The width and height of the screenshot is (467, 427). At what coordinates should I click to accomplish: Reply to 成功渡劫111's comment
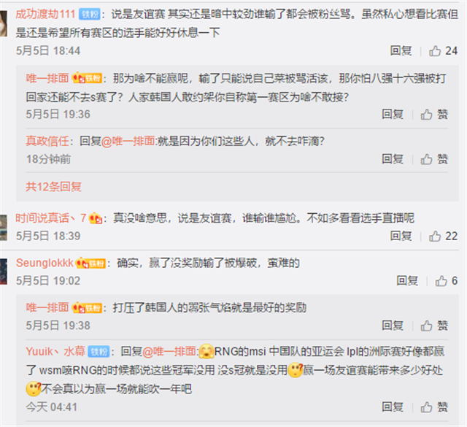(x=401, y=50)
